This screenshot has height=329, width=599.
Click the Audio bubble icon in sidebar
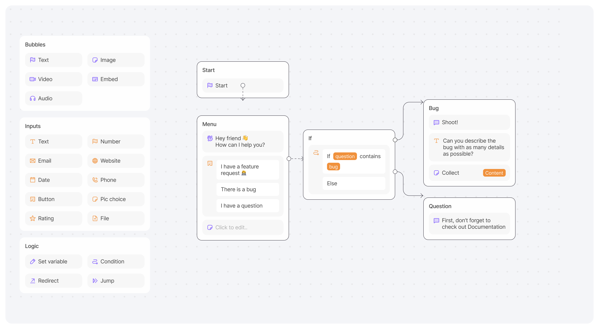click(x=32, y=98)
